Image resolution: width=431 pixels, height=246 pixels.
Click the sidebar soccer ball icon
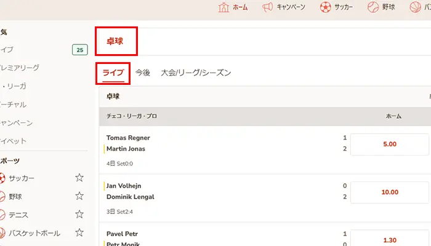(x=2, y=178)
